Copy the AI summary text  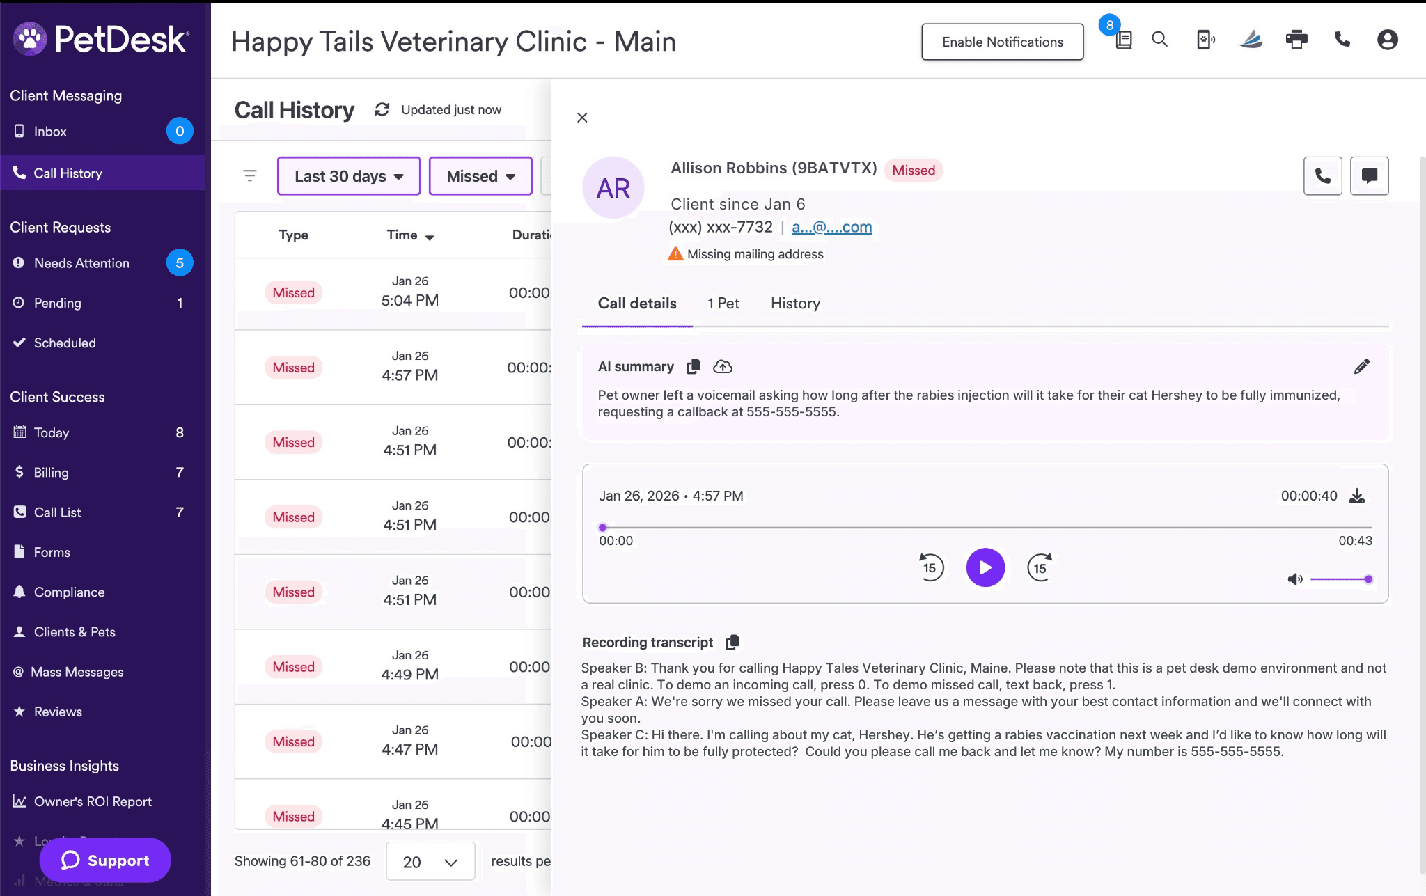point(693,366)
